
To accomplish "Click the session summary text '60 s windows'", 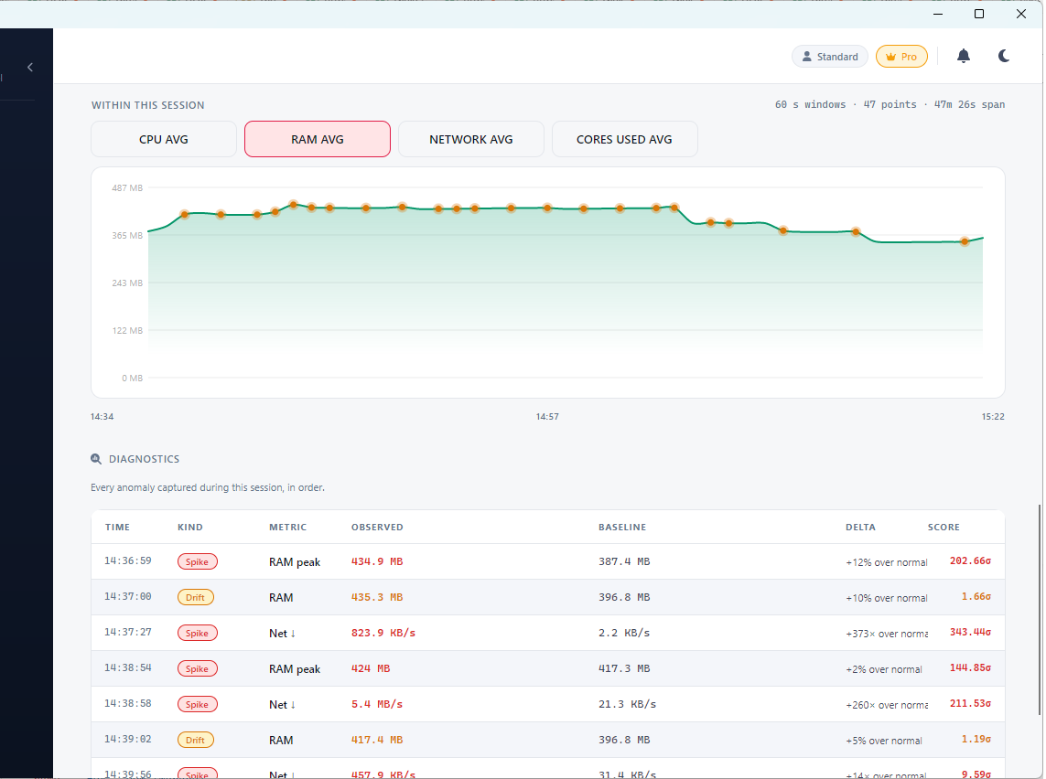I will coord(811,104).
